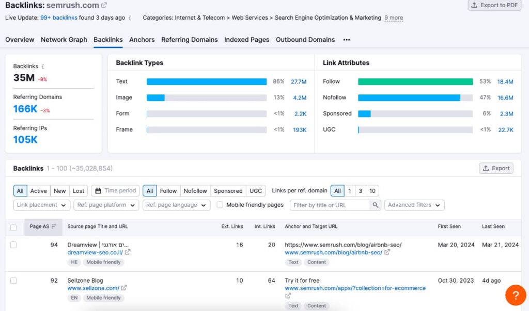The height and width of the screenshot is (311, 529).
Task: Tick the checkbox for Sellzone Blog row
Action: [x=13, y=281]
